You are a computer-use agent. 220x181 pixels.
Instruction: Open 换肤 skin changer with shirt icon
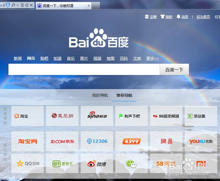coord(166,17)
